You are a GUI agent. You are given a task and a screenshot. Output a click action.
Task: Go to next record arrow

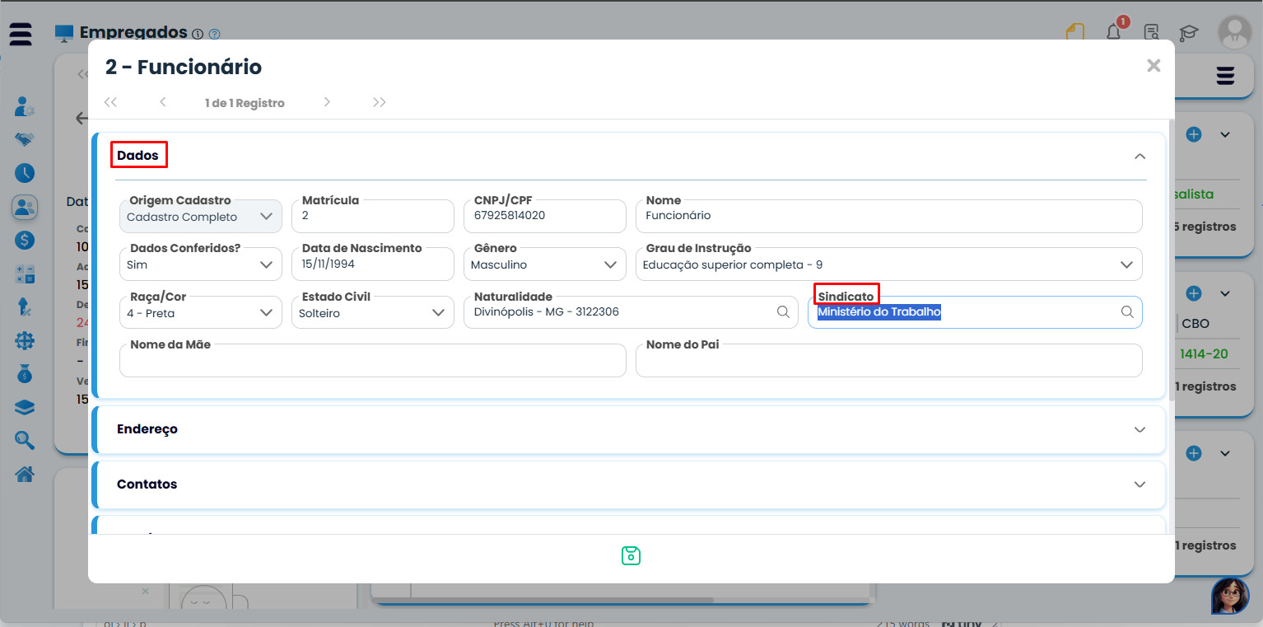(x=327, y=102)
